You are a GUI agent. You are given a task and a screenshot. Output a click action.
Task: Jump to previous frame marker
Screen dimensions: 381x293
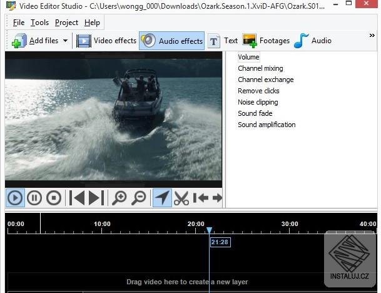pyautogui.click(x=77, y=198)
